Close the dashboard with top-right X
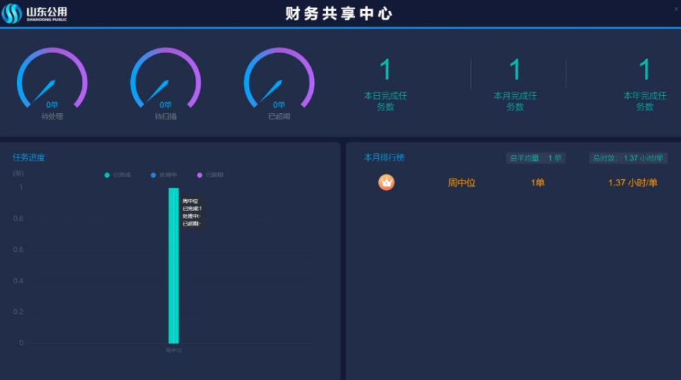The image size is (681, 380). [x=675, y=8]
